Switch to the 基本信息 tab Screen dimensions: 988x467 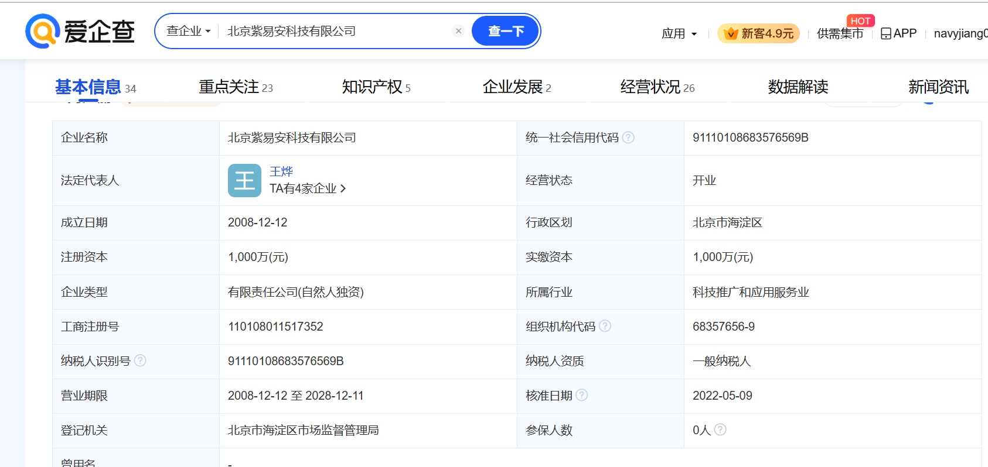96,87
